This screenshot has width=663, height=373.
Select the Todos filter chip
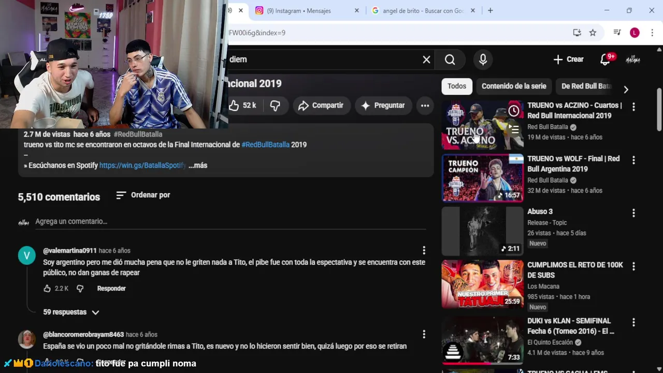tap(457, 86)
